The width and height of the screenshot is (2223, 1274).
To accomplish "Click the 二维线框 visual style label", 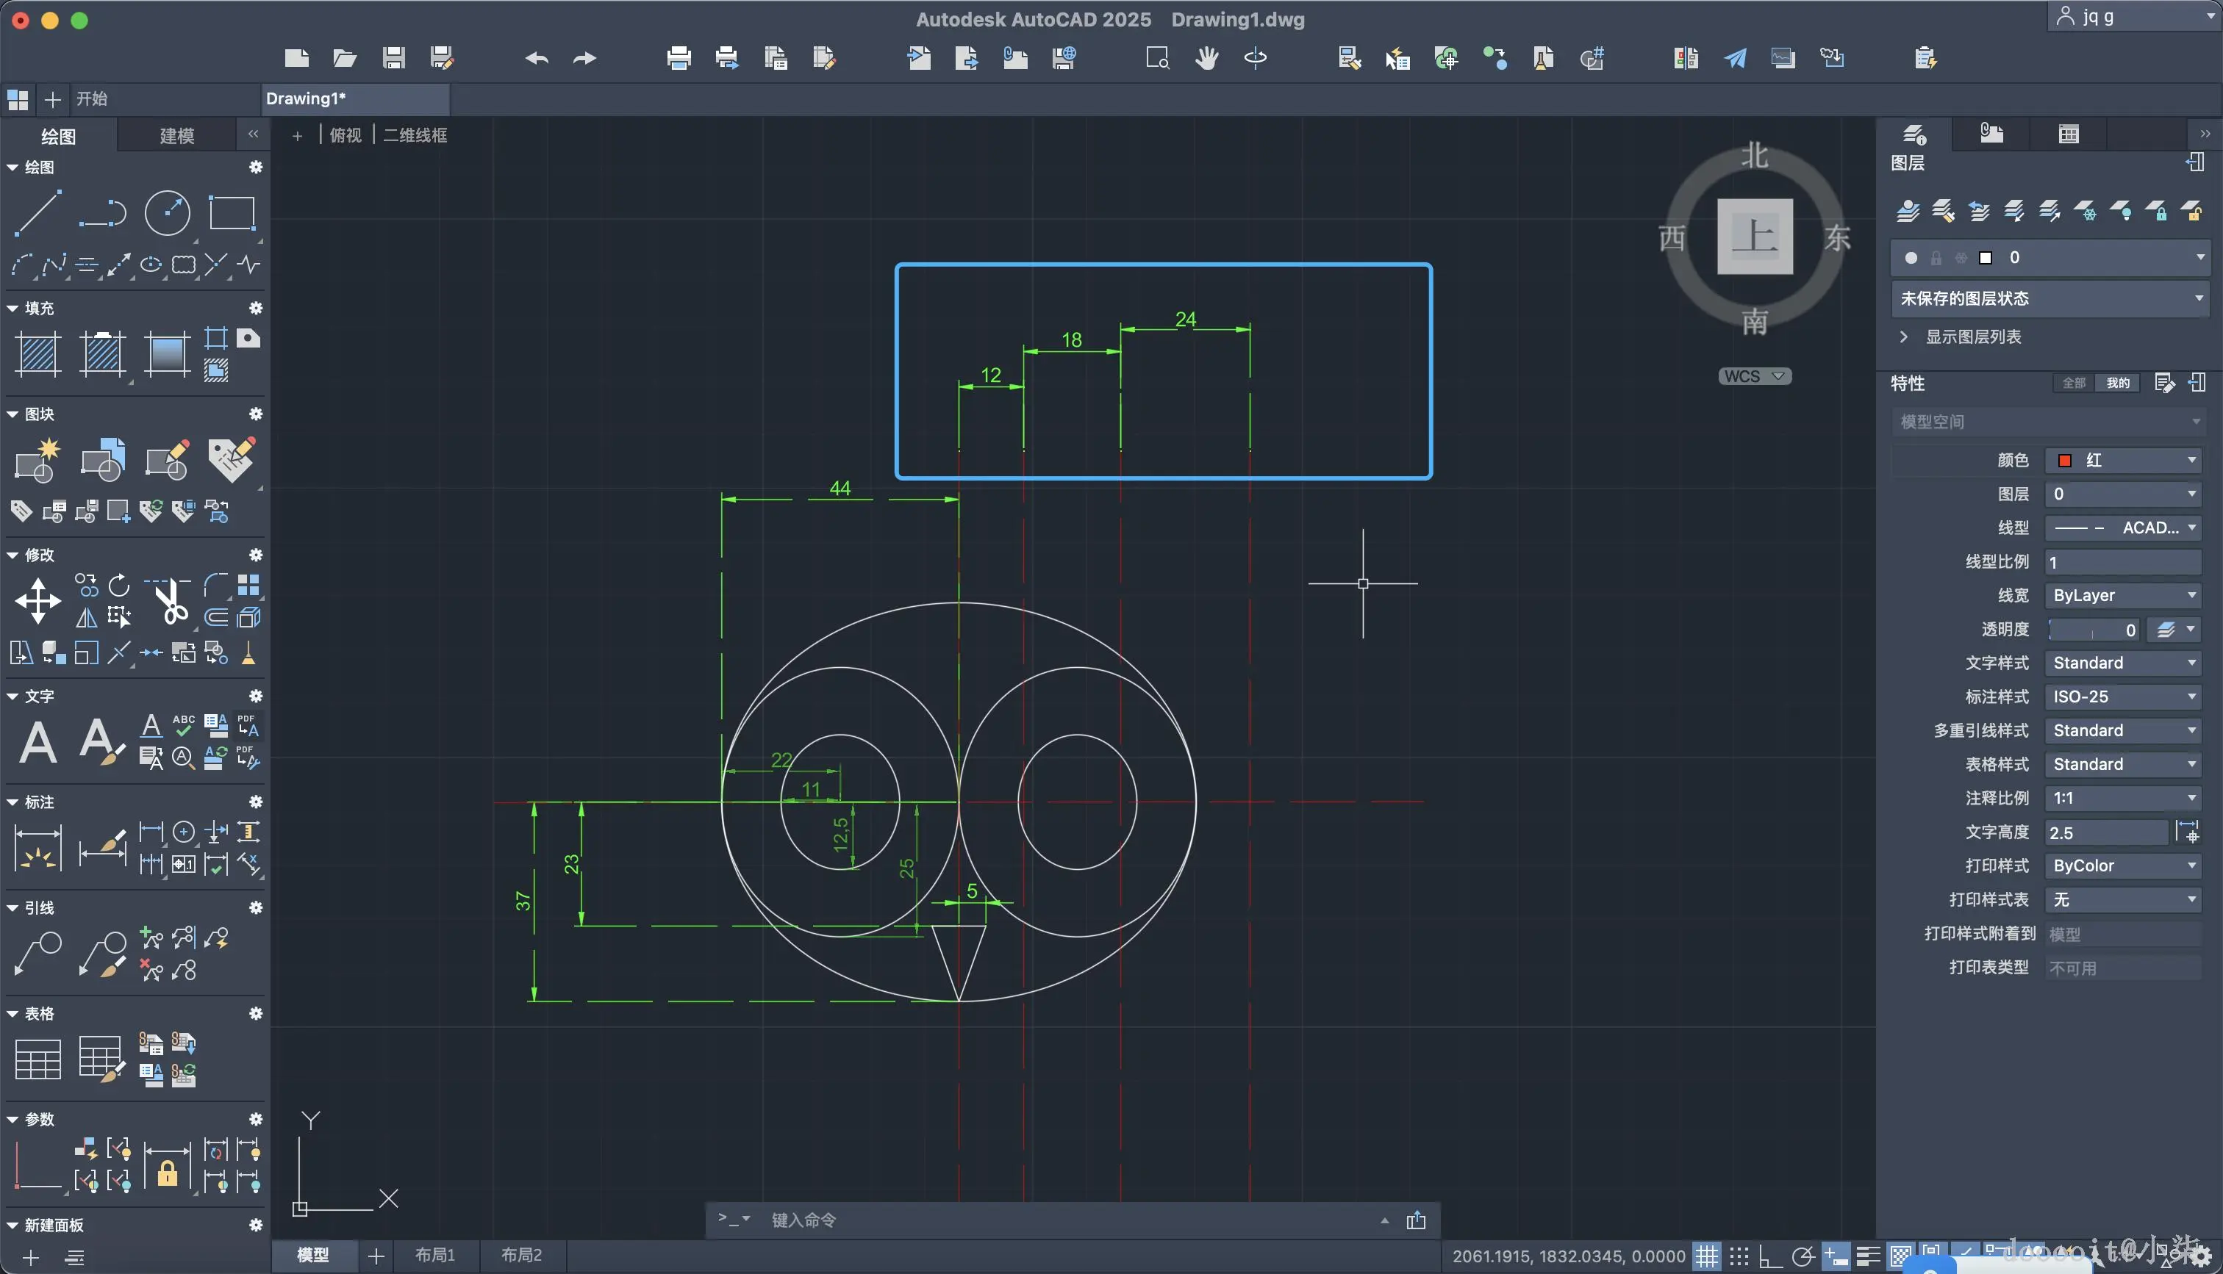I will 415,134.
